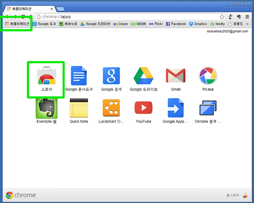Open the Picasa app
Viewport: 254px width, 203px height.
tap(208, 79)
